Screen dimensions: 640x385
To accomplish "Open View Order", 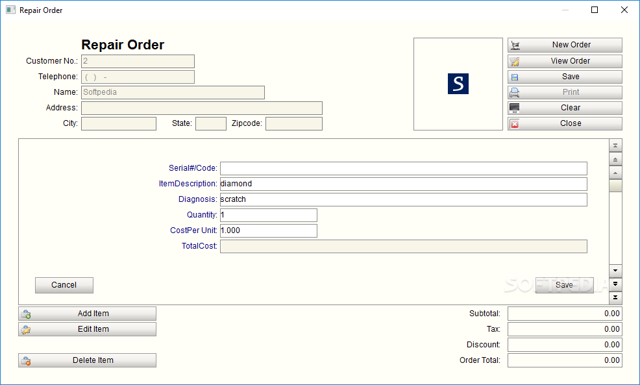I will point(565,61).
